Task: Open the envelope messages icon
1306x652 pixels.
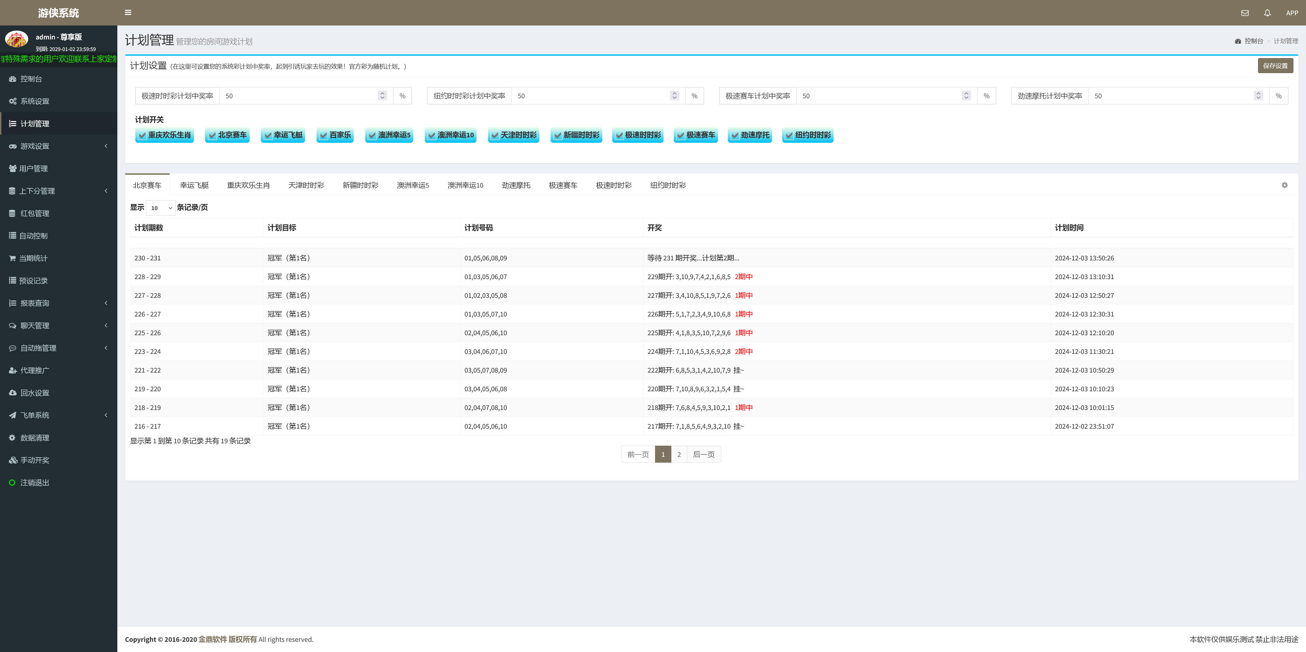Action: 1245,13
